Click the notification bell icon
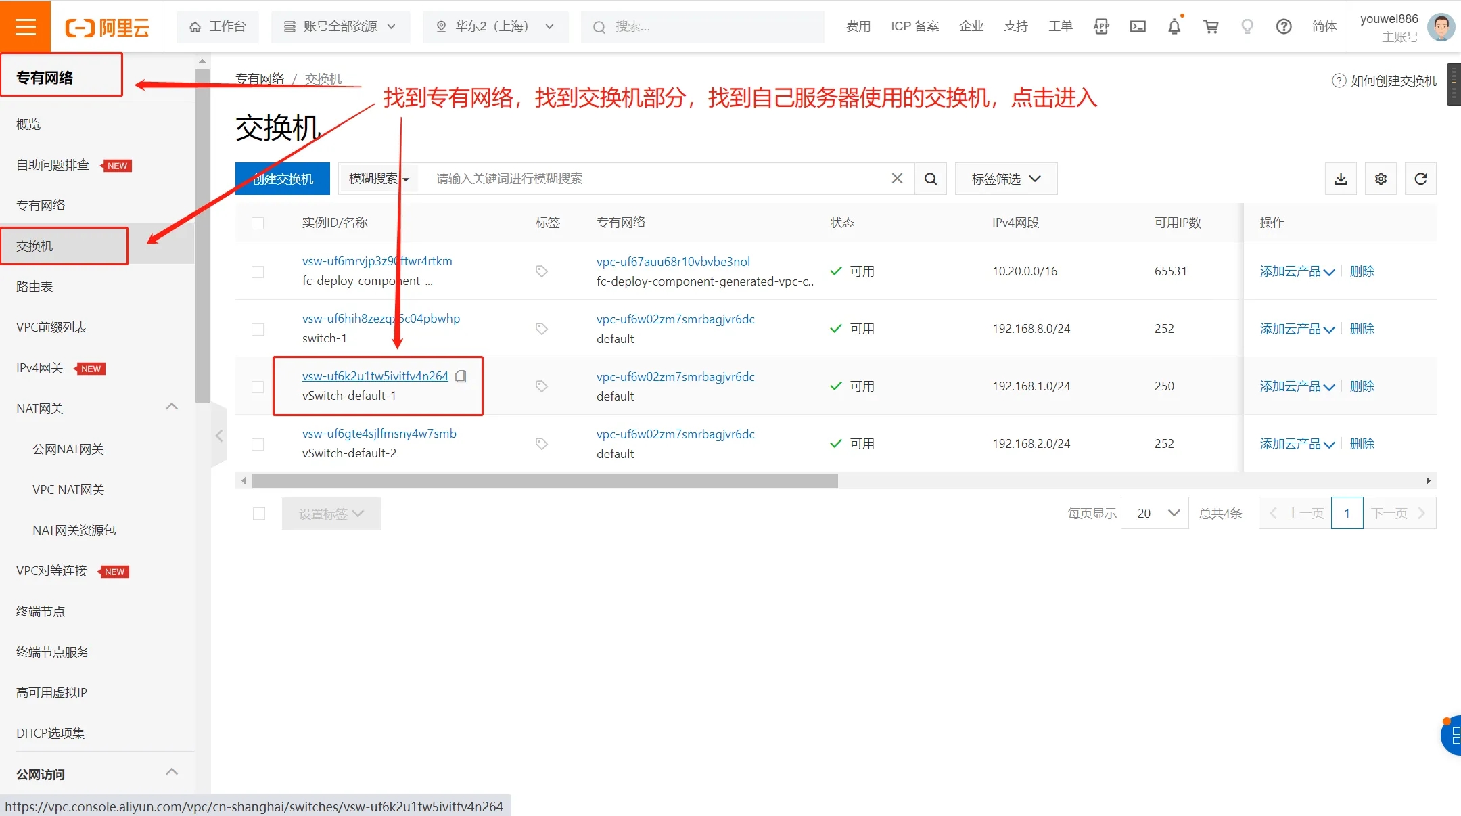 coord(1174,26)
